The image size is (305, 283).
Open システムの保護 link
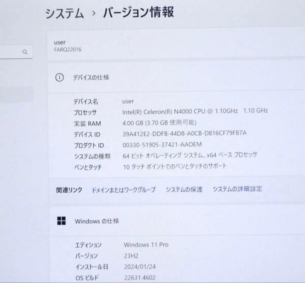[184, 189]
